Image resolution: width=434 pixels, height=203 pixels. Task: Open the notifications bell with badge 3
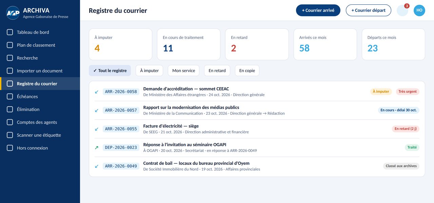click(402, 10)
